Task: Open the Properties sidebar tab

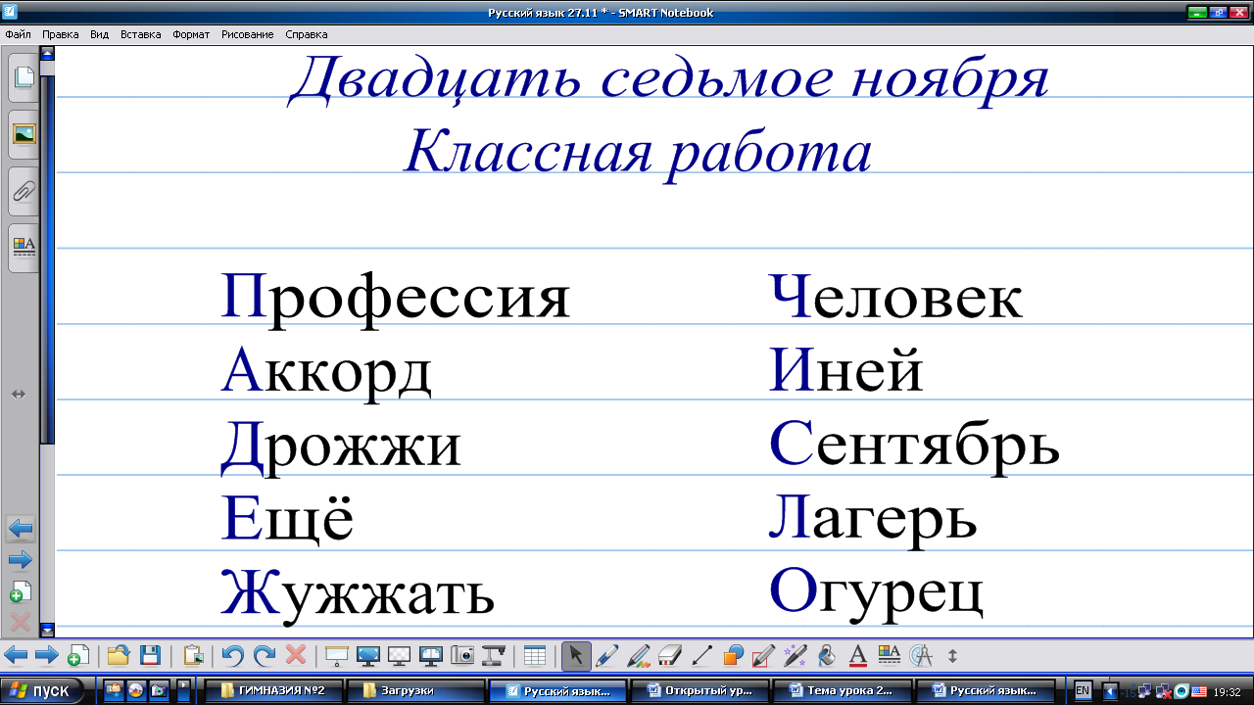Action: pyautogui.click(x=24, y=247)
